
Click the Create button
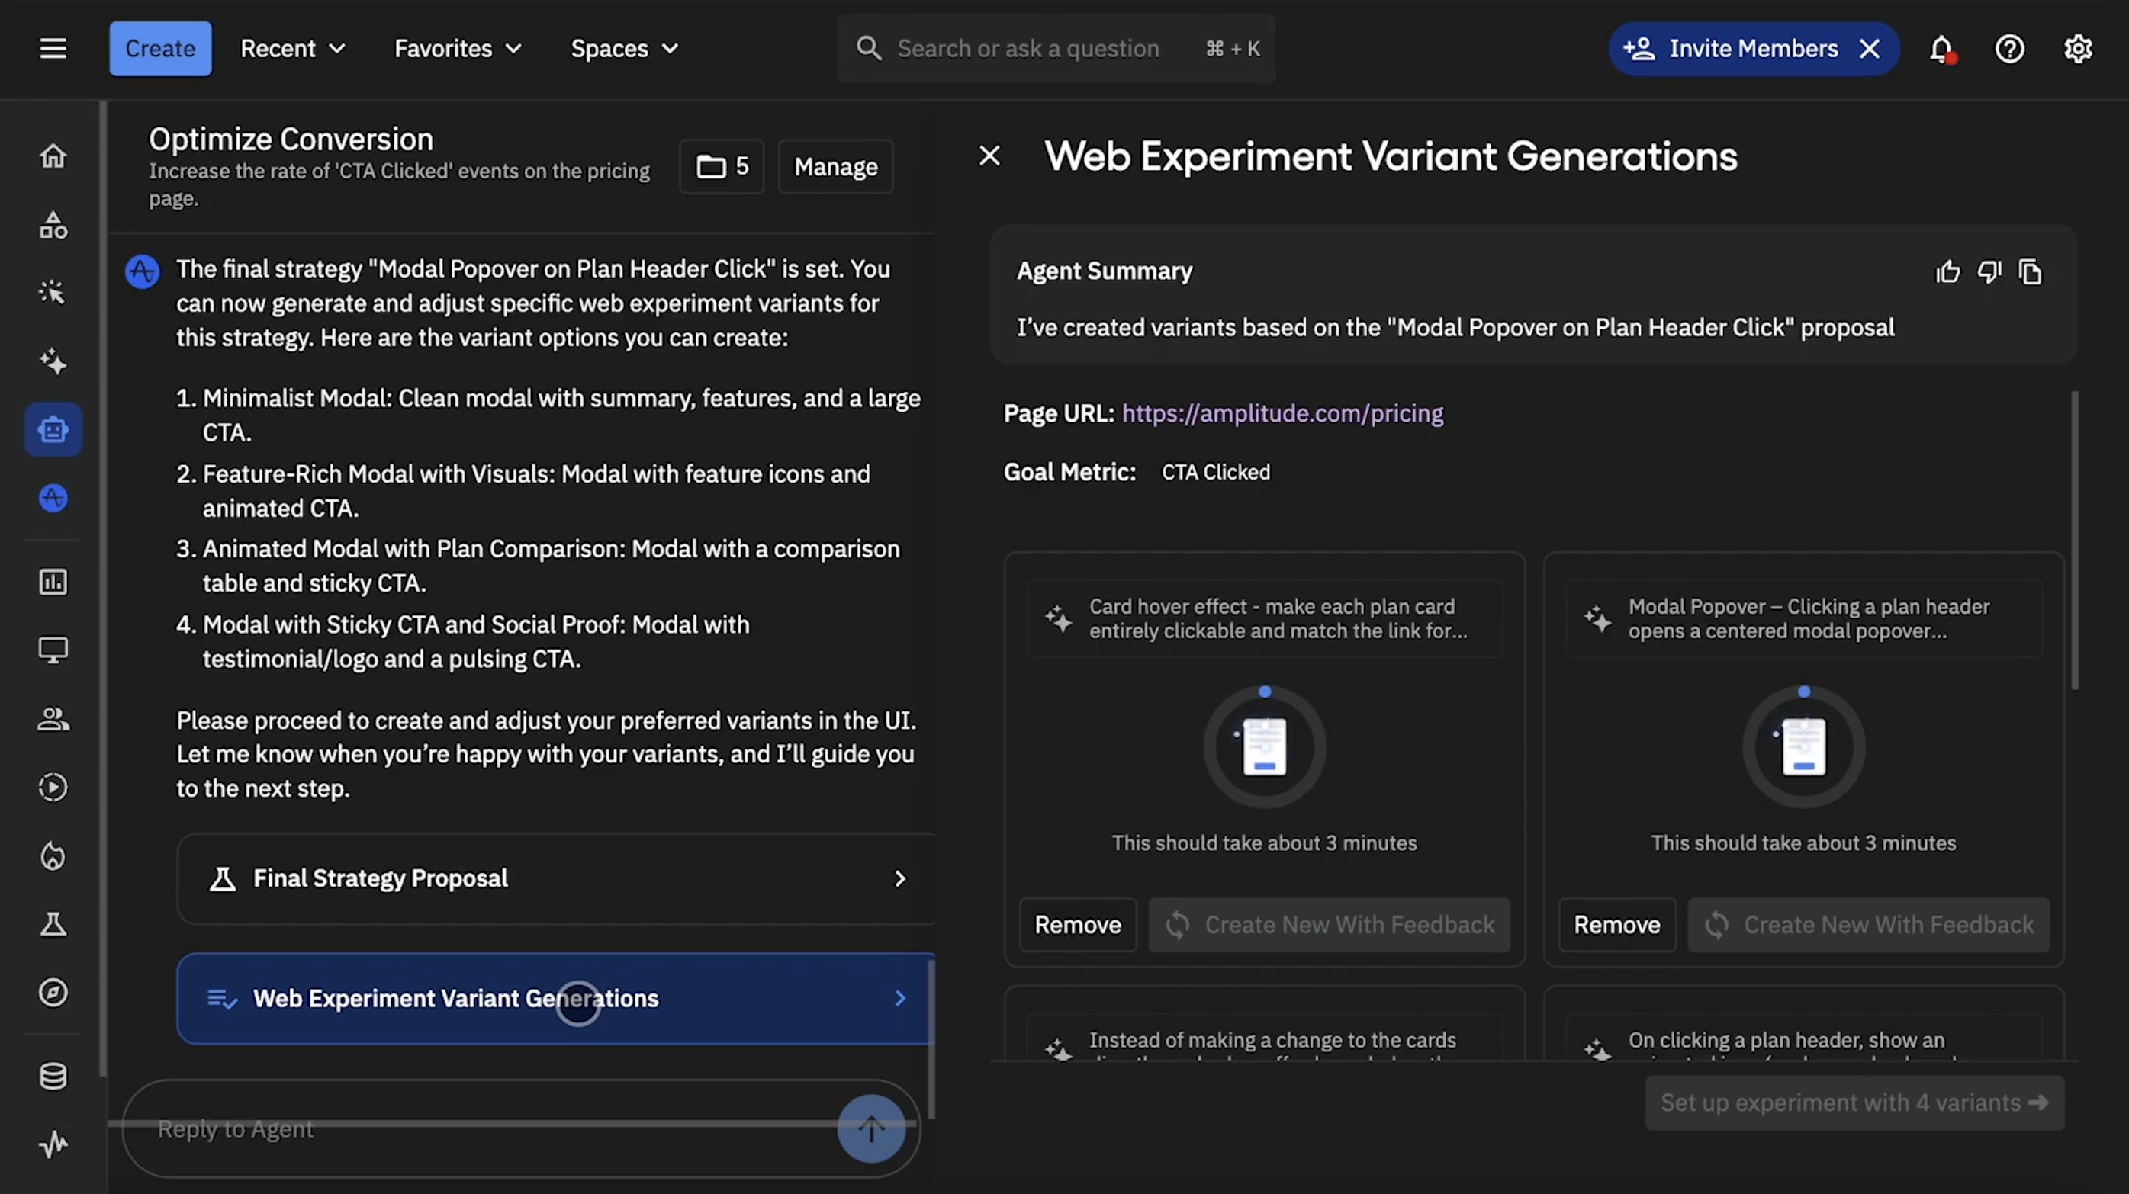160,49
